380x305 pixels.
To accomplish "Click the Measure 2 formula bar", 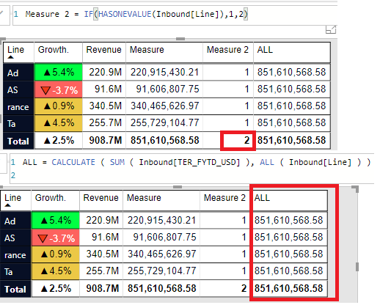I will (175, 15).
